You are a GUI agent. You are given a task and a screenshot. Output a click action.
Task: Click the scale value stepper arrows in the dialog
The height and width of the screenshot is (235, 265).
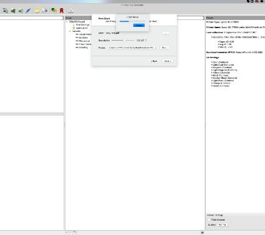pyautogui.click(x=146, y=40)
